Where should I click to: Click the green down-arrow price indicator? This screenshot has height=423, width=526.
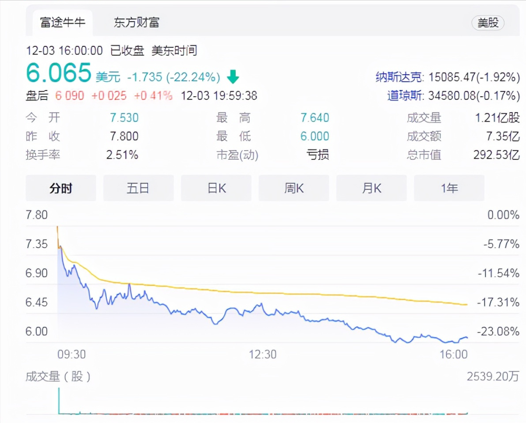[x=233, y=77]
